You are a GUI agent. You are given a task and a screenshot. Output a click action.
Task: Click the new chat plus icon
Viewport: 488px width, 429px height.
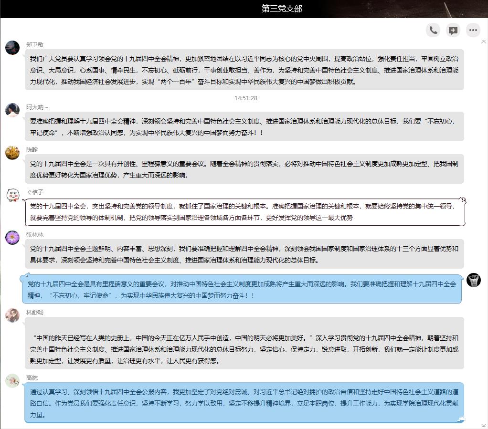point(453,30)
